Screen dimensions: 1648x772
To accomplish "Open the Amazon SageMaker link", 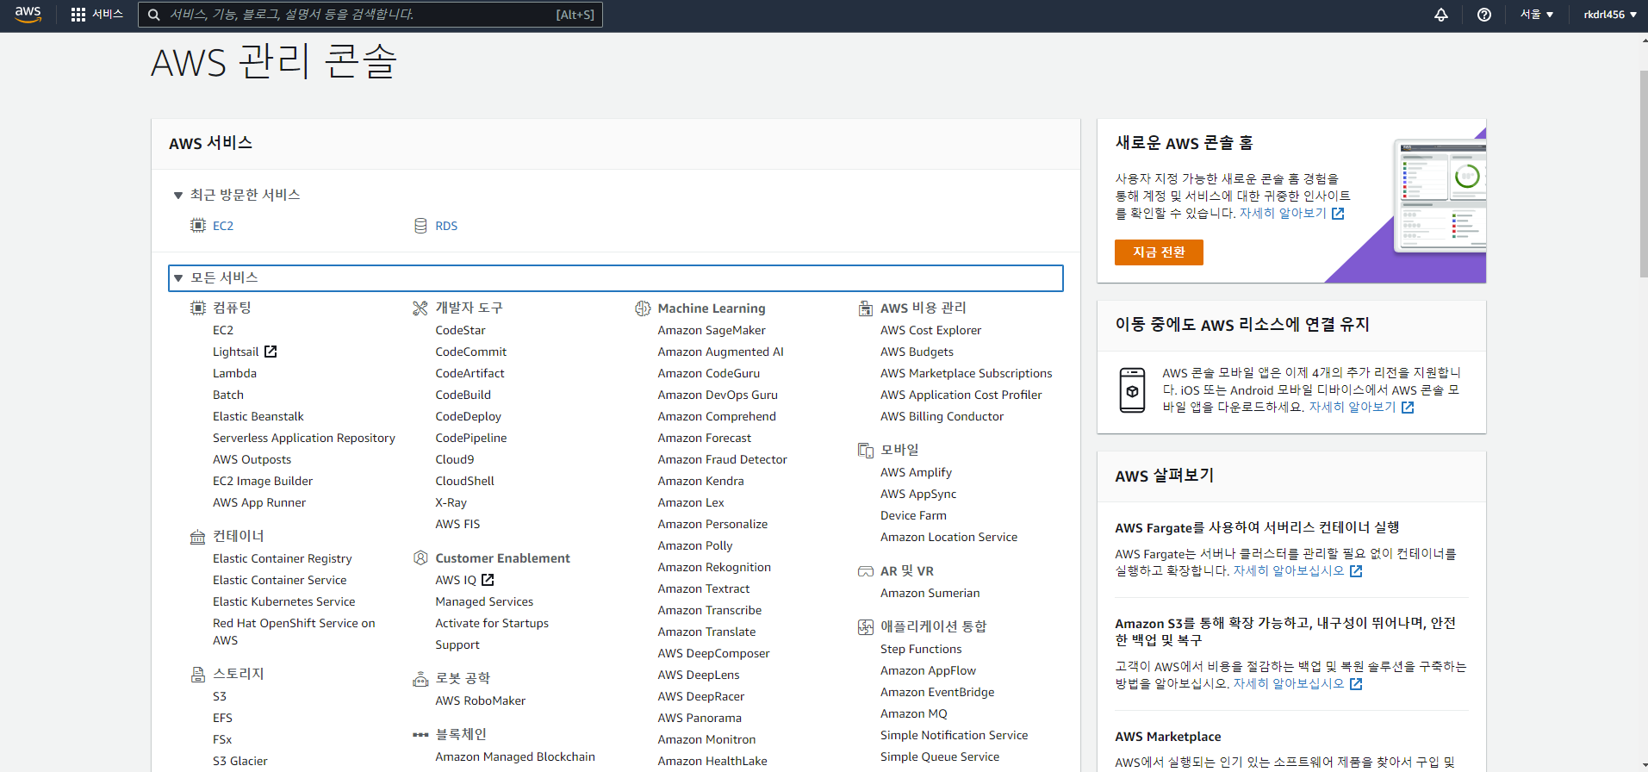I will click(712, 330).
